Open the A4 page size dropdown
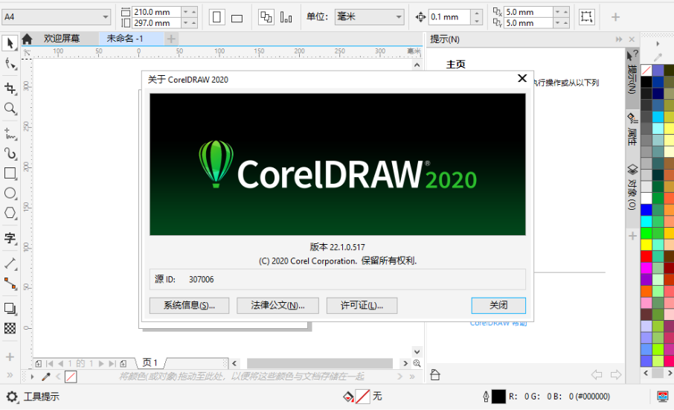The image size is (674, 410). 106,17
